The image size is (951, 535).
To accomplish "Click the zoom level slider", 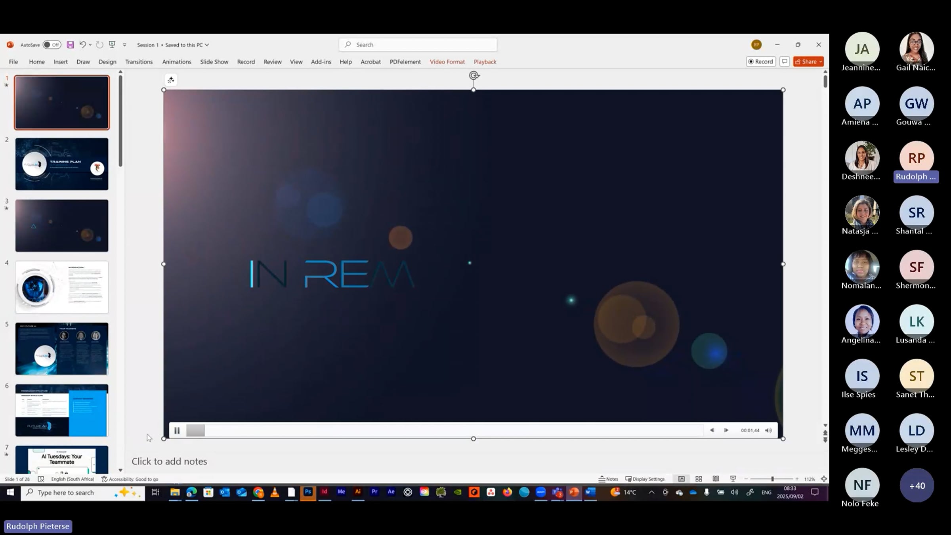I will [772, 479].
